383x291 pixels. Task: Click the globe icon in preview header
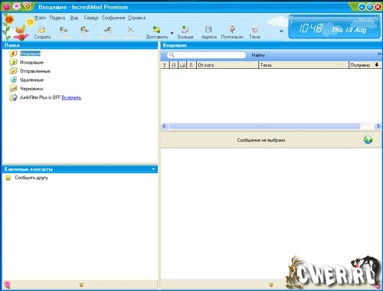point(368,140)
